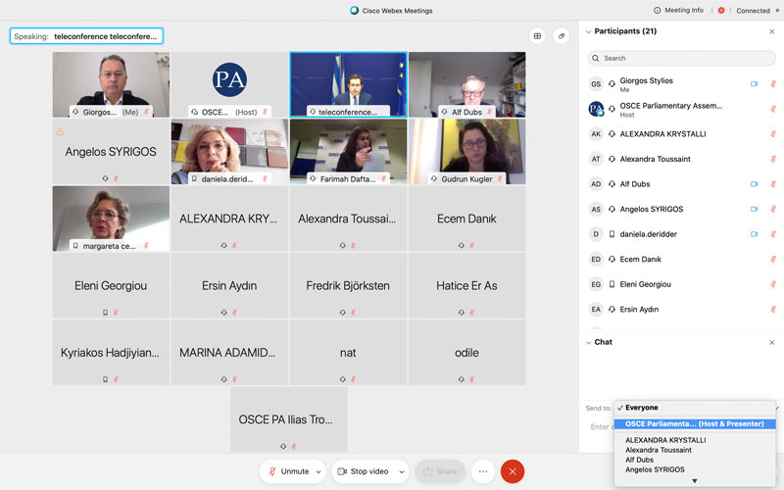Click the Unmute microphone button
Screen dimensions: 784x490
pos(287,471)
